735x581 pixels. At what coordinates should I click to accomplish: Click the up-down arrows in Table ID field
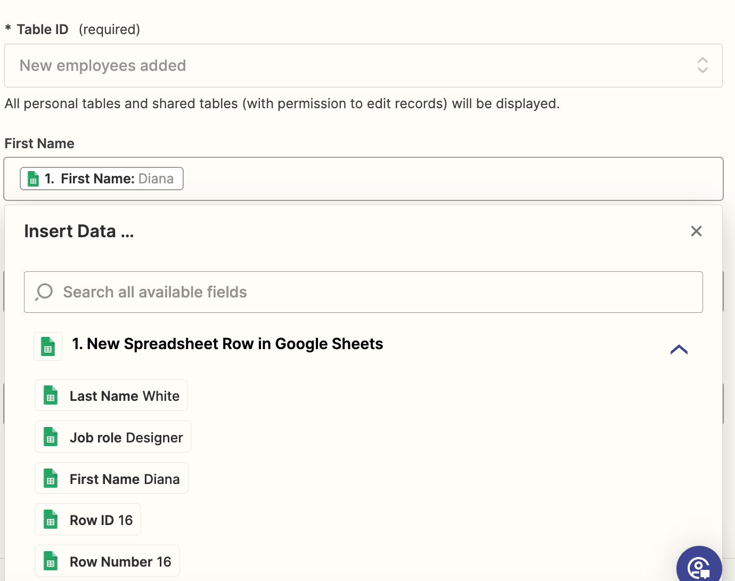point(703,66)
